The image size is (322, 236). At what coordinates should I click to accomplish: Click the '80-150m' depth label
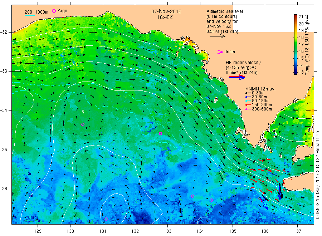click(260, 101)
